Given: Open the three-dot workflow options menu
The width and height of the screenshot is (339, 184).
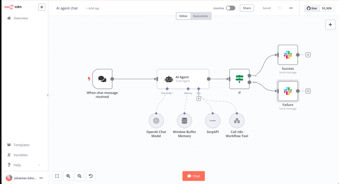Looking at the screenshot, I should (291, 8).
